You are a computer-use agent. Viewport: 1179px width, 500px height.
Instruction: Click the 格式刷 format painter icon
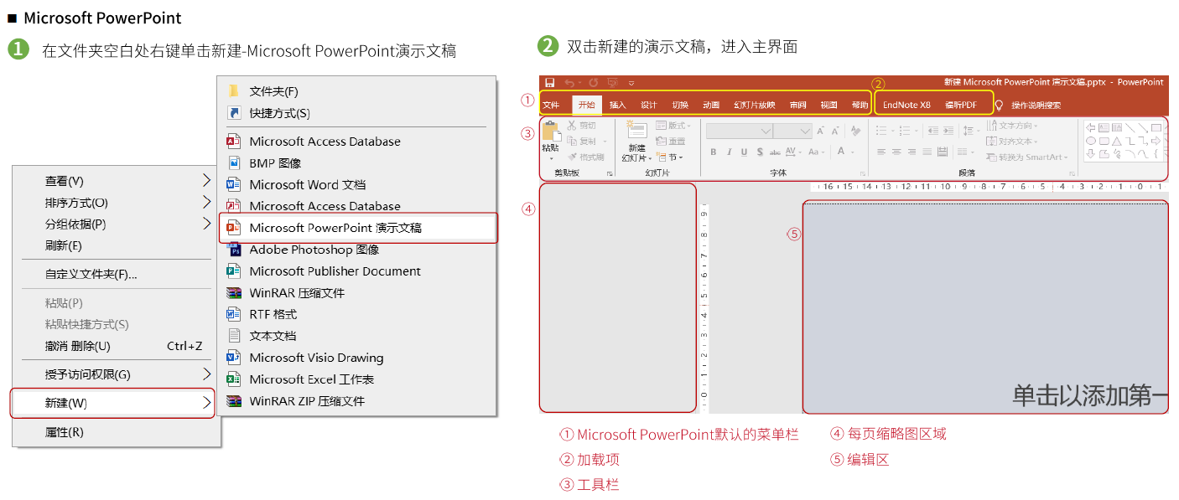point(572,157)
